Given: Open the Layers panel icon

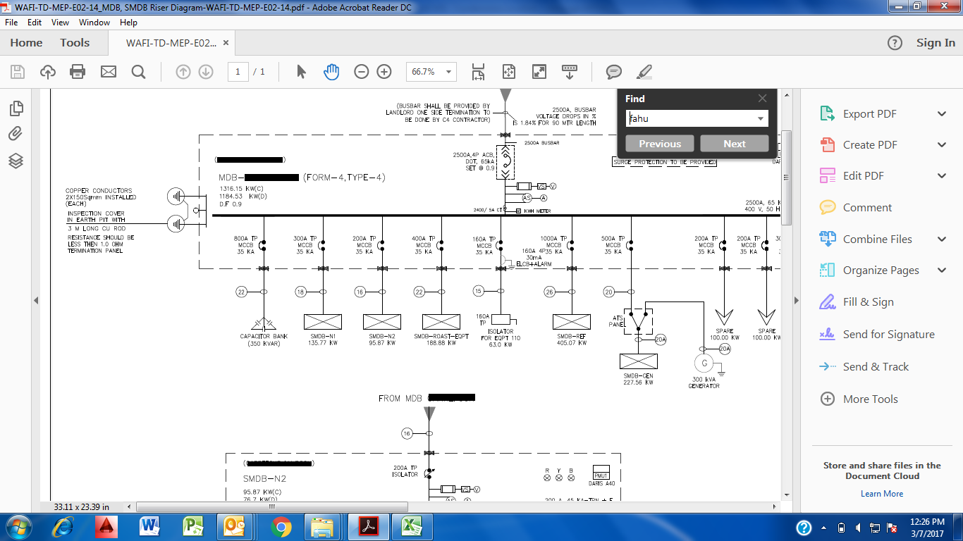Looking at the screenshot, I should 16,161.
